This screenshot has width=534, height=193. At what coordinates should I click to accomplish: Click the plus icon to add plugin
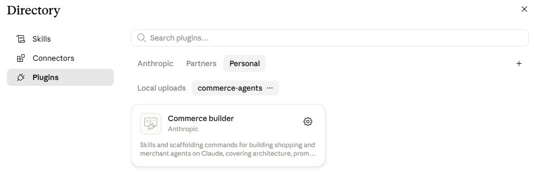click(x=518, y=63)
